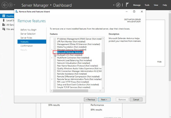
Task: Select the Features wizard step
Action: (x=32, y=42)
